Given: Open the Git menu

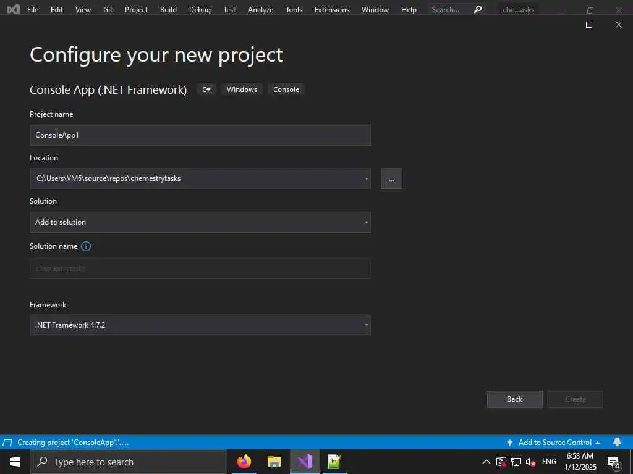Looking at the screenshot, I should (108, 10).
